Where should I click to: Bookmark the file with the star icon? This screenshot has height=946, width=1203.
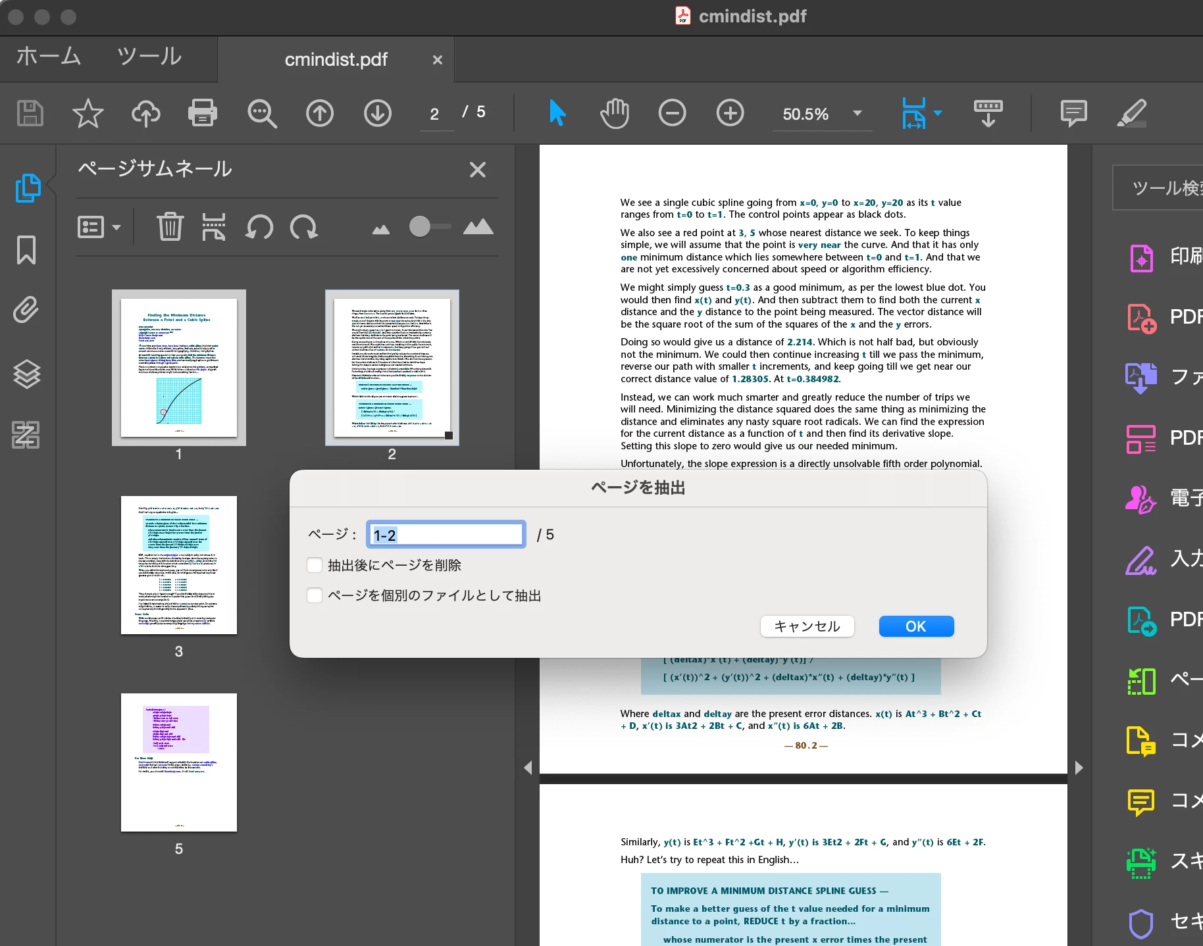coord(88,113)
